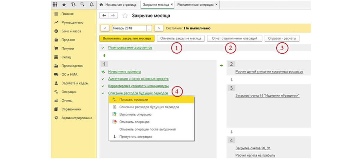Open the main menu grid icon
Screen dimensions: 360x159
point(55,5)
